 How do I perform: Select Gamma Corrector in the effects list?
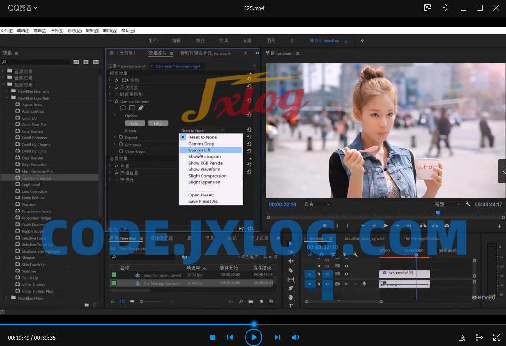coord(36,178)
